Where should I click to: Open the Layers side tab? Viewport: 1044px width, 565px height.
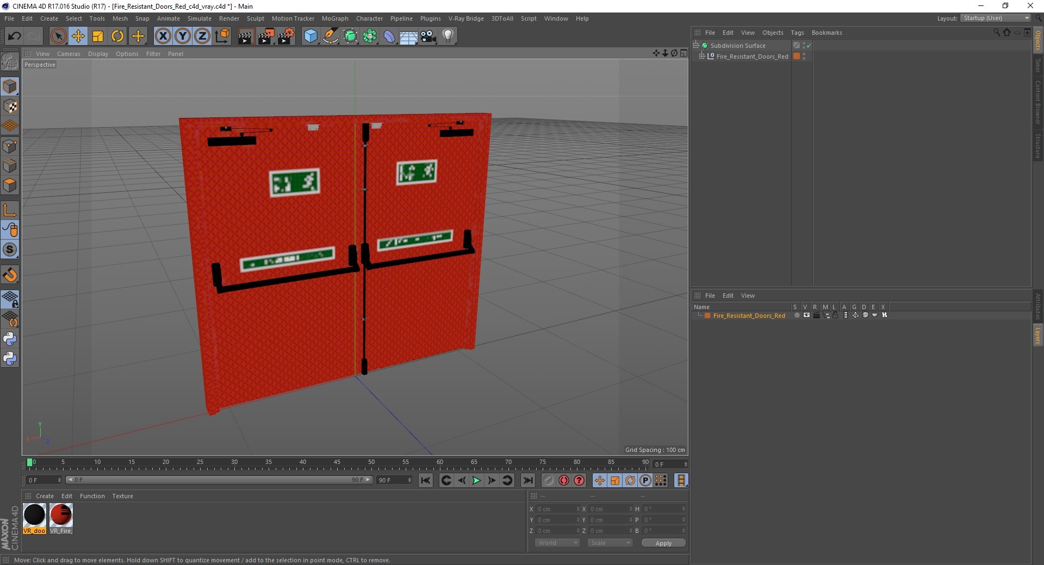coord(1038,336)
